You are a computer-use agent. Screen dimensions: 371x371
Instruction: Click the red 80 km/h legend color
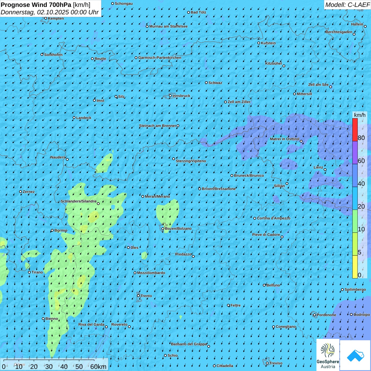coord(355,130)
